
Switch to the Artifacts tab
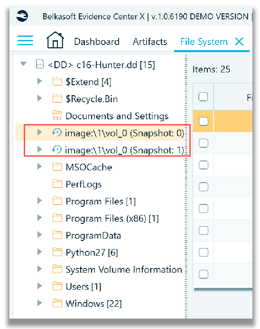point(150,42)
